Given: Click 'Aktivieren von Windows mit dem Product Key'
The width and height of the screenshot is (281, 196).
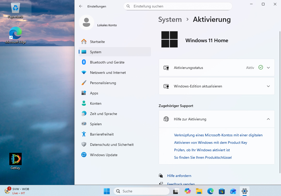Looking at the screenshot, I should [211, 142].
